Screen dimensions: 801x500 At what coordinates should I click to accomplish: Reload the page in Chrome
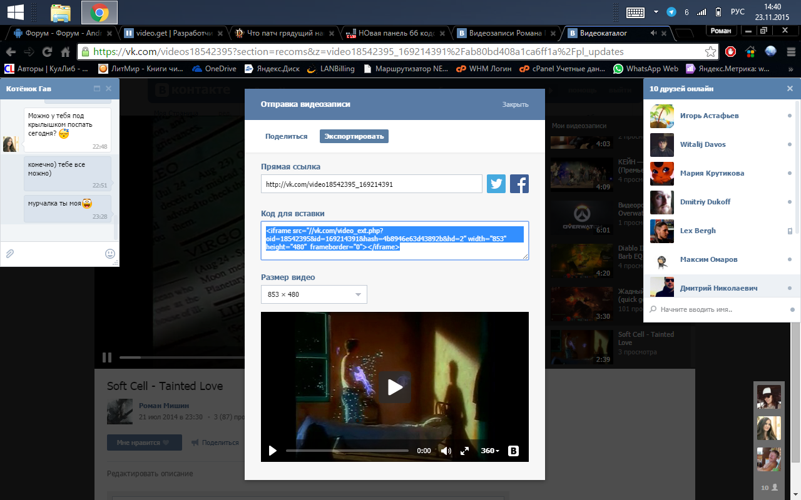47,52
